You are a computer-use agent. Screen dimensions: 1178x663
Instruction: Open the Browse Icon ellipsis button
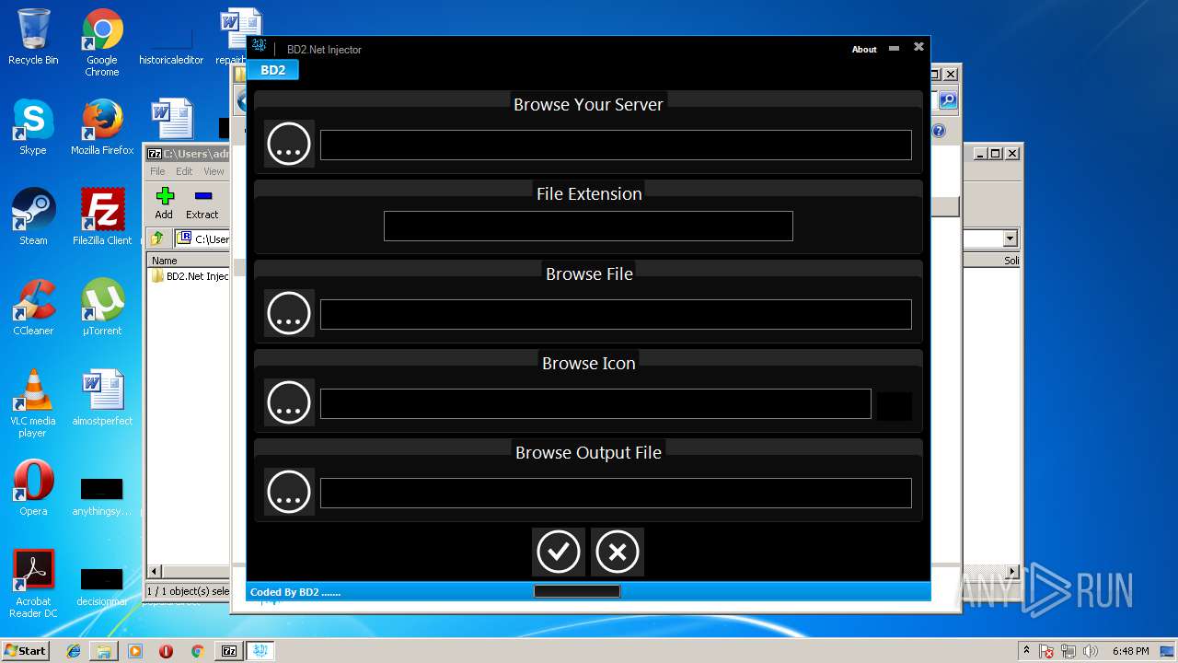[289, 403]
